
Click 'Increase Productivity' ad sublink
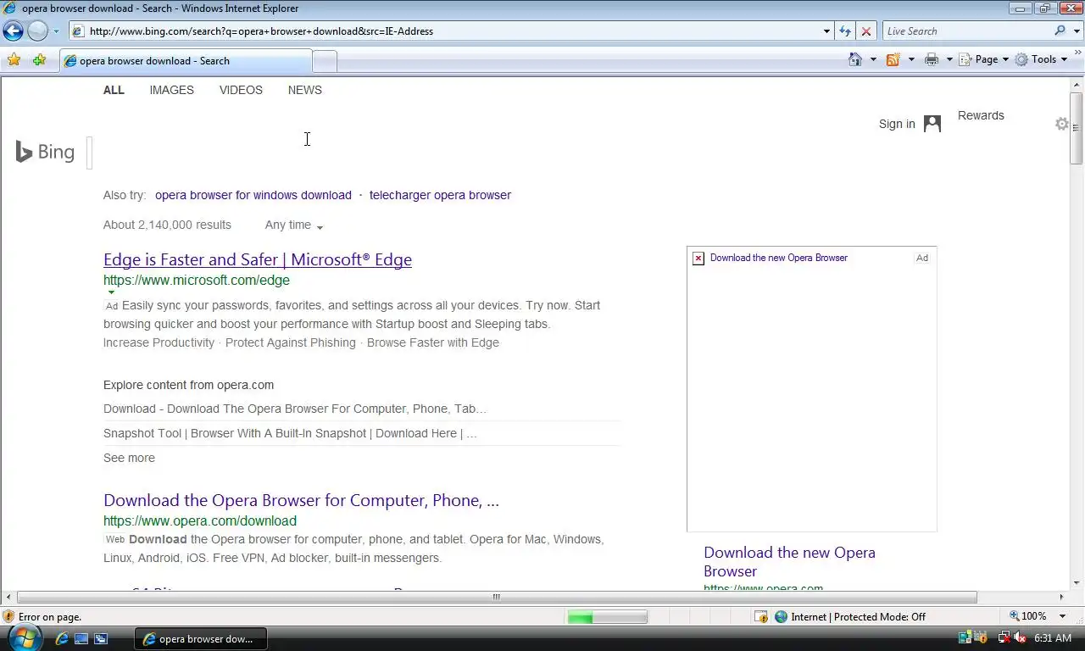pyautogui.click(x=159, y=342)
